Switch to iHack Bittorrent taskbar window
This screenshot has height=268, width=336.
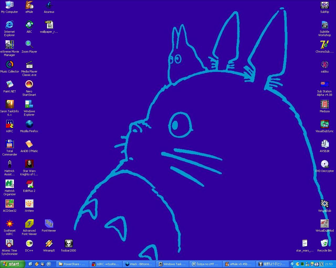point(139,264)
